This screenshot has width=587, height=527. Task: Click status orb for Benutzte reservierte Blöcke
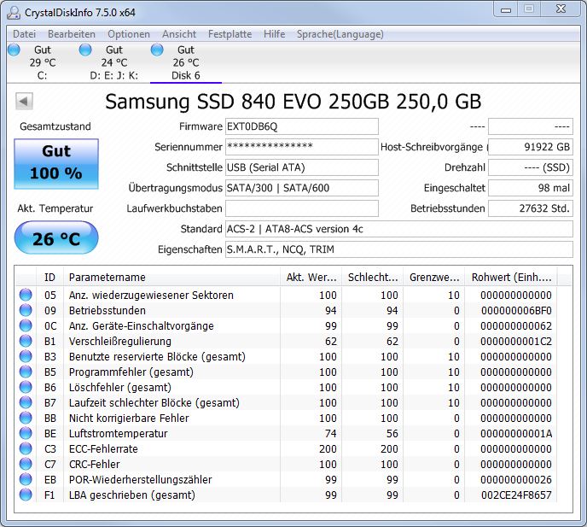tap(26, 356)
